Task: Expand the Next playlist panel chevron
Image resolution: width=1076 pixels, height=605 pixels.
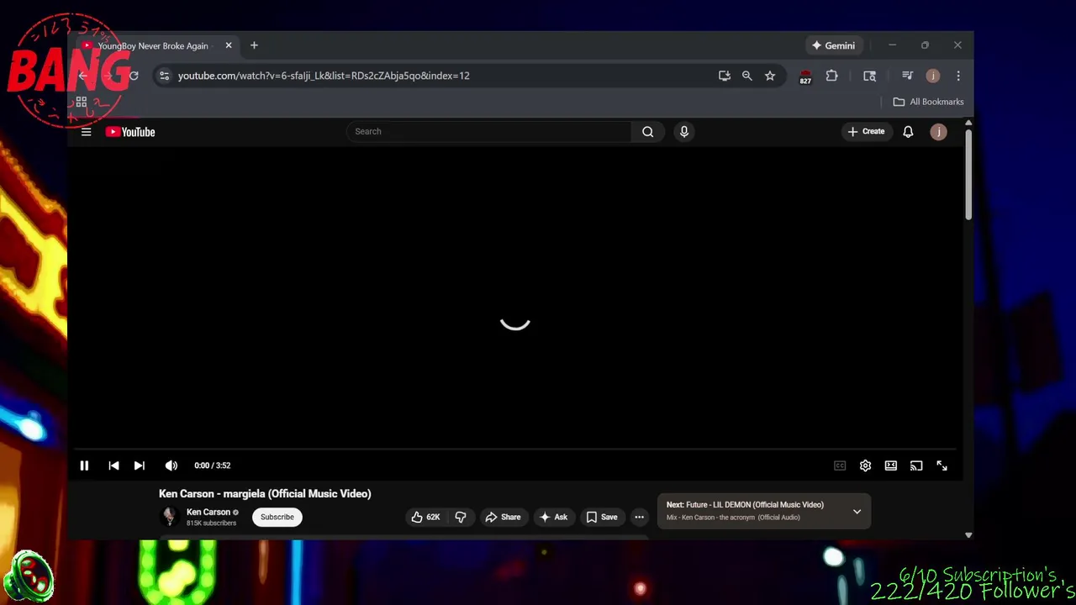Action: click(x=857, y=511)
